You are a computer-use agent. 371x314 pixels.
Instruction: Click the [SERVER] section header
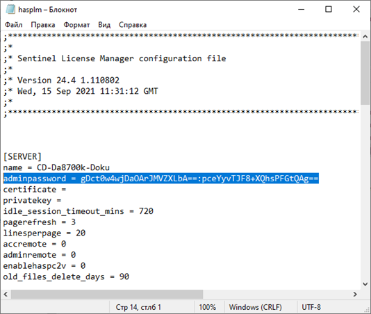click(x=22, y=156)
